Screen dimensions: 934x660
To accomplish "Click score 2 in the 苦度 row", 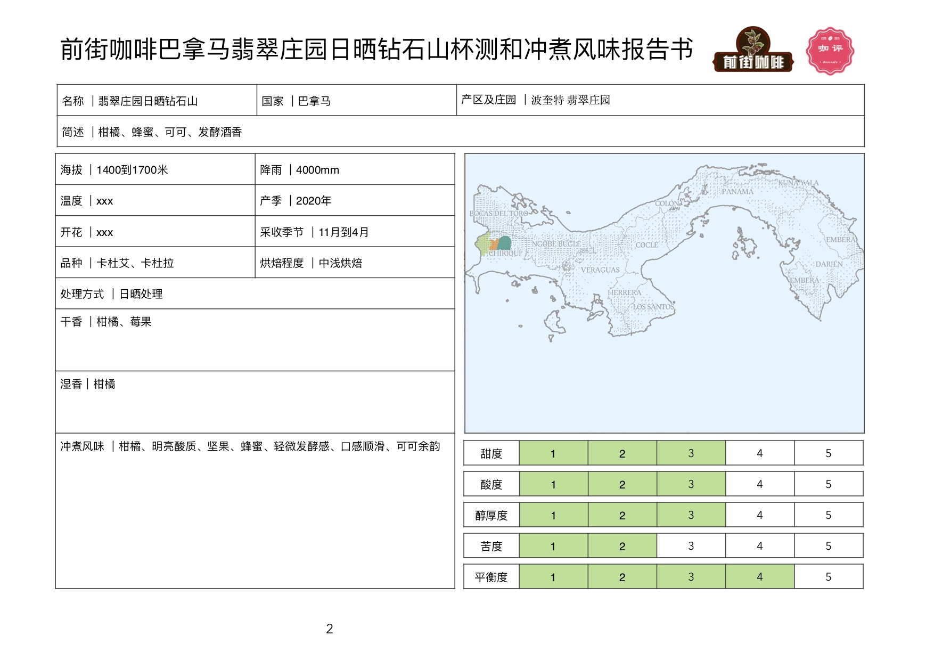I will tap(622, 546).
